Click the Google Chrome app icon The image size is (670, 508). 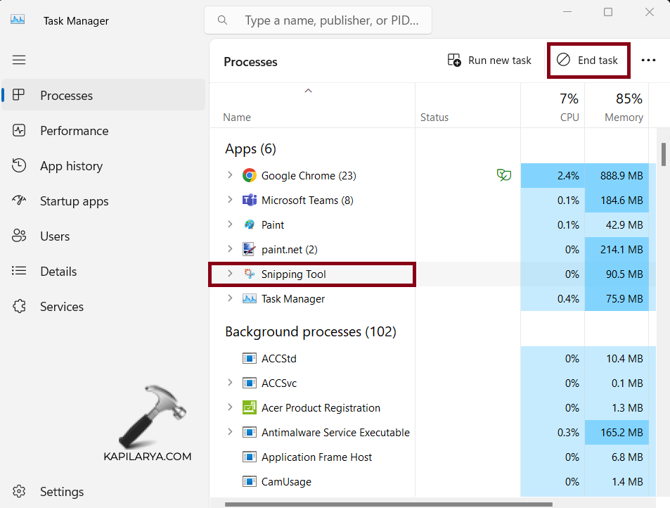tap(249, 175)
